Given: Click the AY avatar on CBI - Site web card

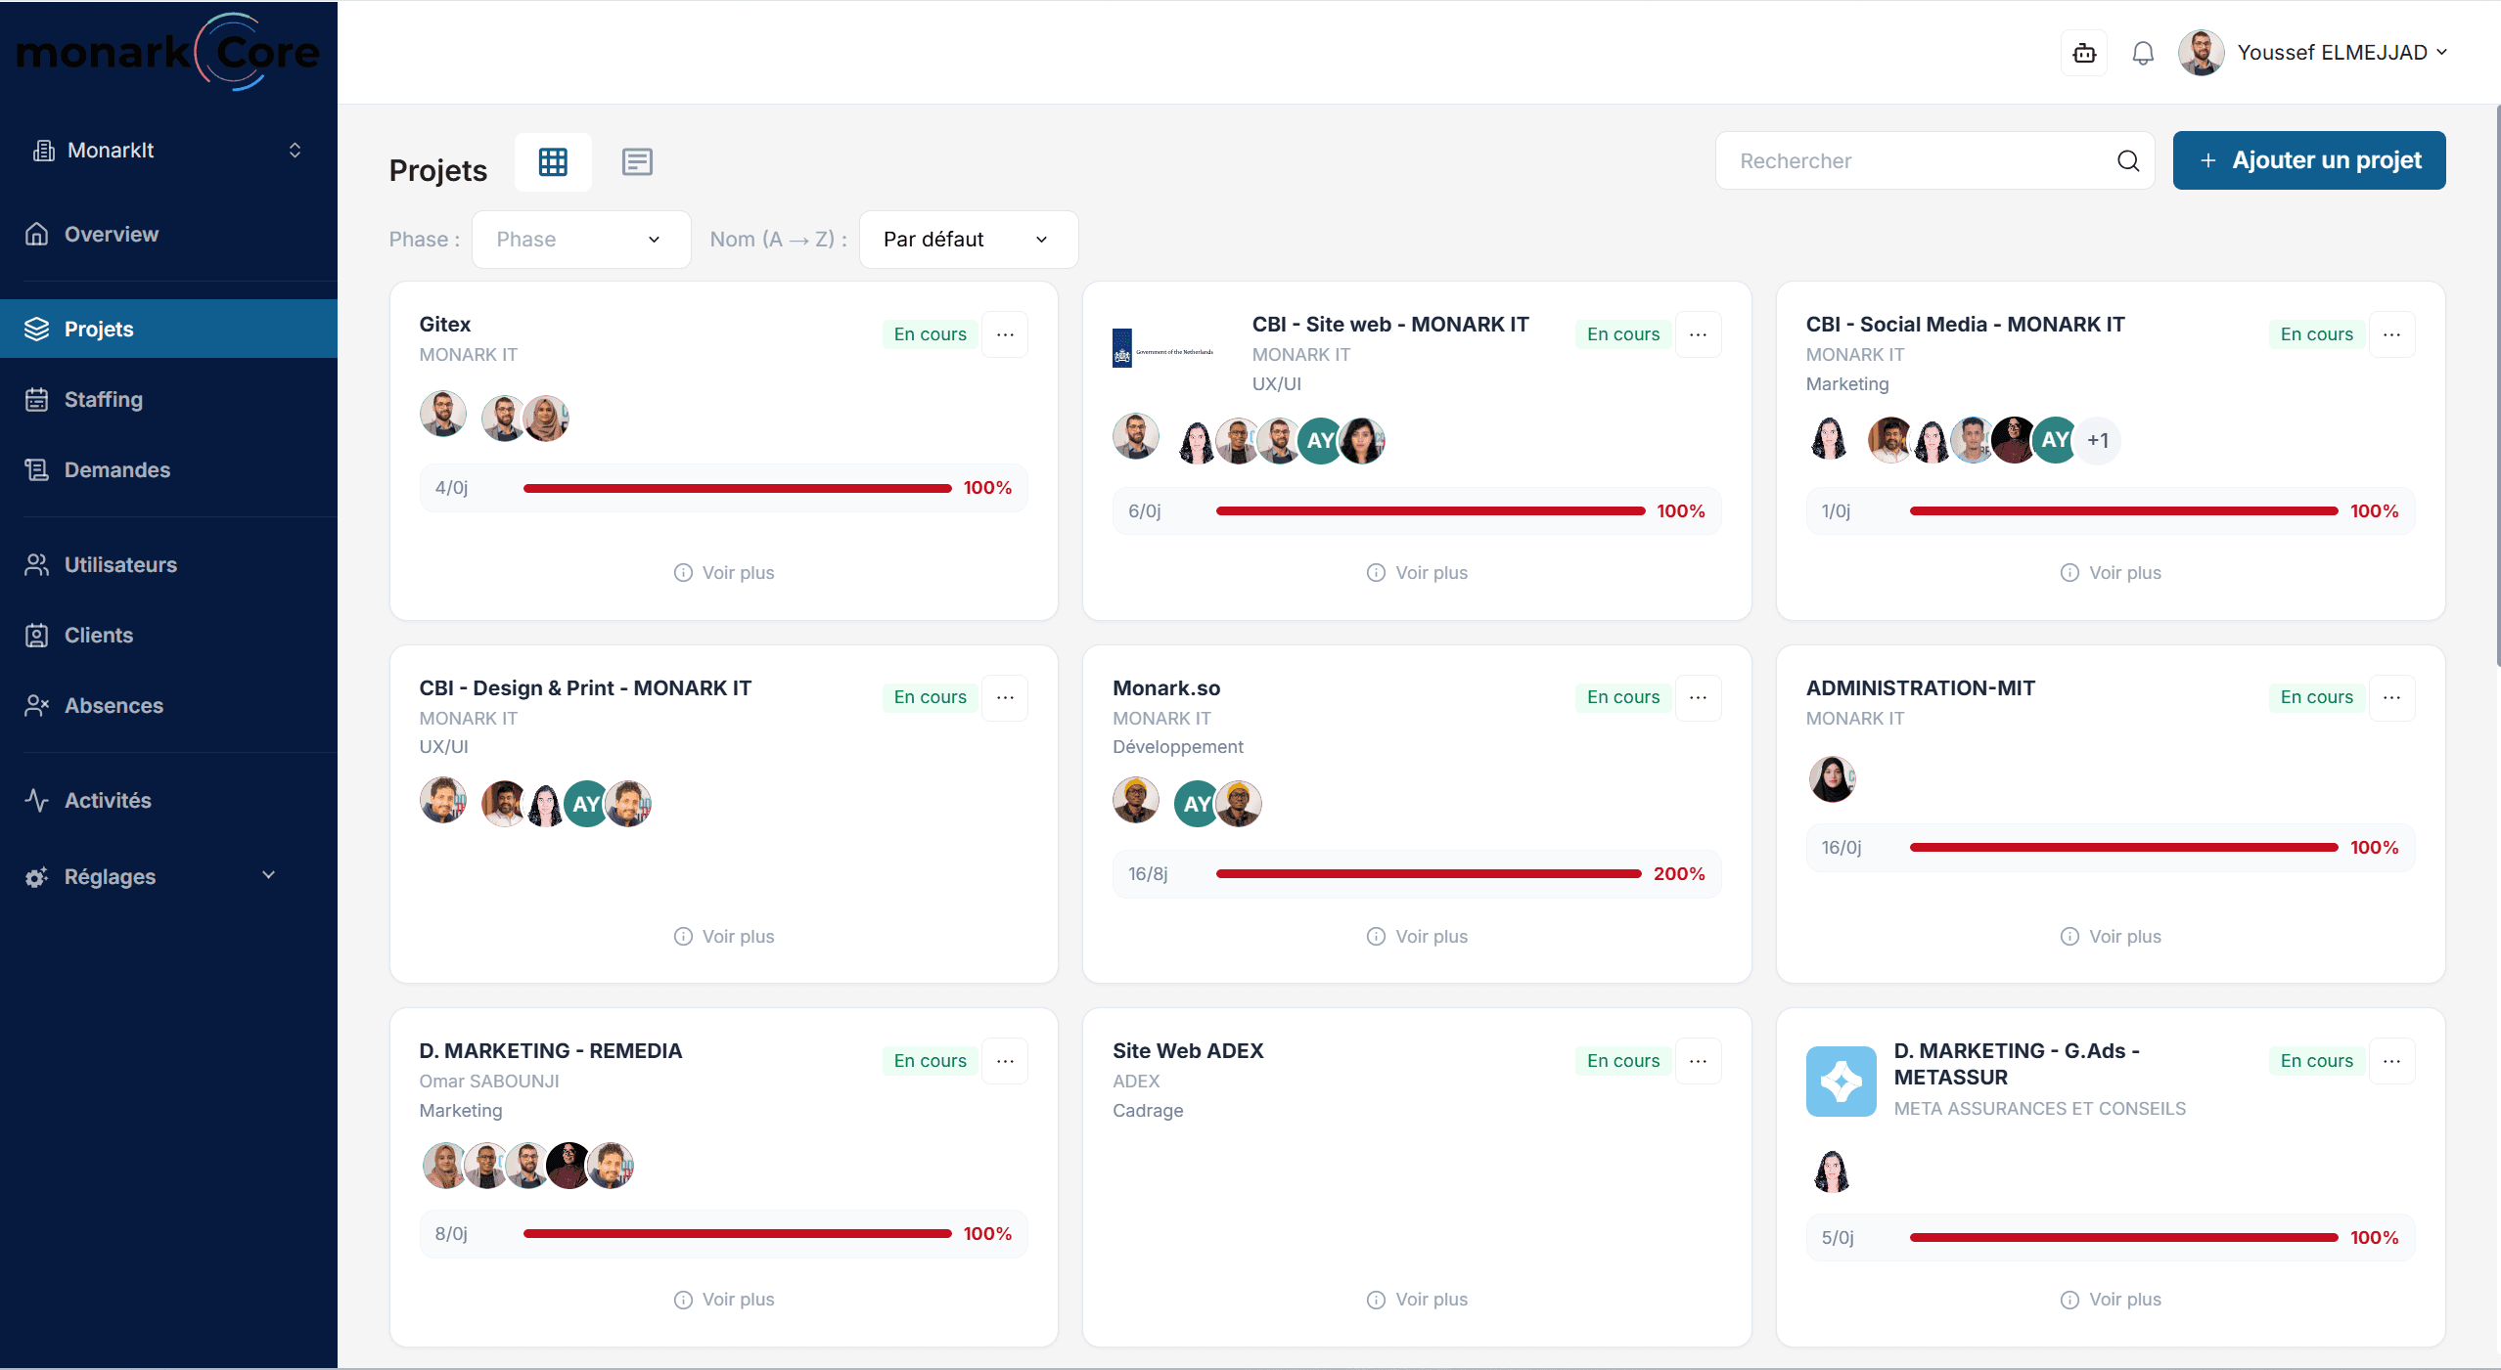Looking at the screenshot, I should (1320, 441).
